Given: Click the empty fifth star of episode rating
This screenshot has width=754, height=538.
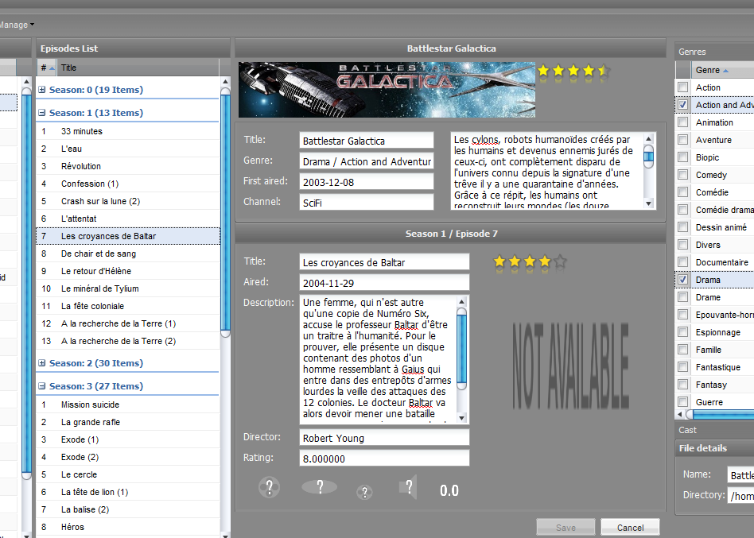Looking at the screenshot, I should coord(560,261).
